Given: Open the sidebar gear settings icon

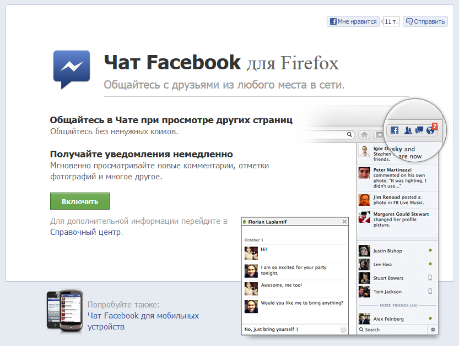Looking at the screenshot, I should 433,329.
